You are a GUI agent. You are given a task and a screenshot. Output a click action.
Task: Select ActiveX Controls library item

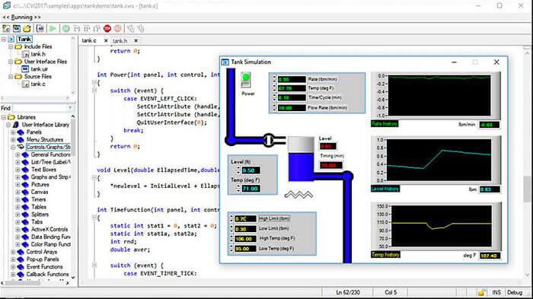pyautogui.click(x=49, y=229)
